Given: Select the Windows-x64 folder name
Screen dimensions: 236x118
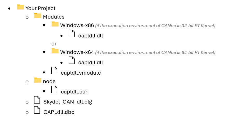Looking at the screenshot, I should click(77, 52).
